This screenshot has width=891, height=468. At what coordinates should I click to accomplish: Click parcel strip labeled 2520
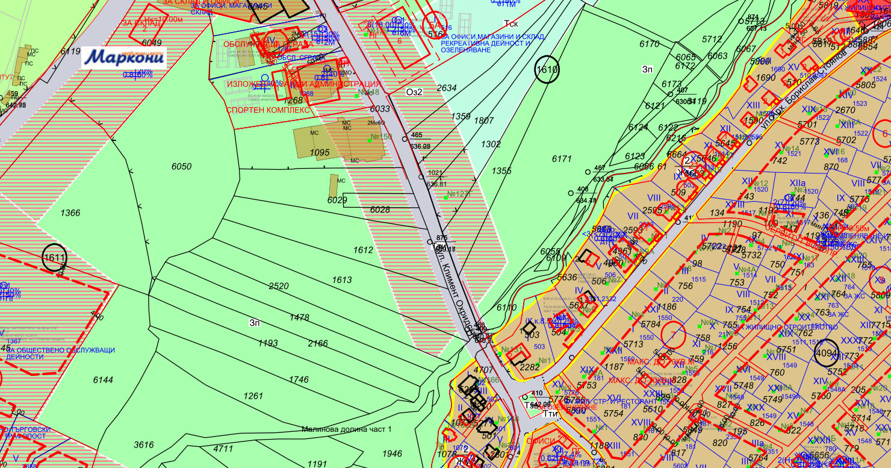(x=279, y=285)
